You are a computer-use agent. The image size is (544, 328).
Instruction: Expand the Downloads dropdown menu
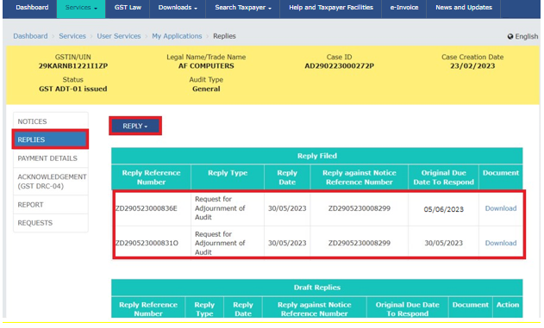point(178,7)
